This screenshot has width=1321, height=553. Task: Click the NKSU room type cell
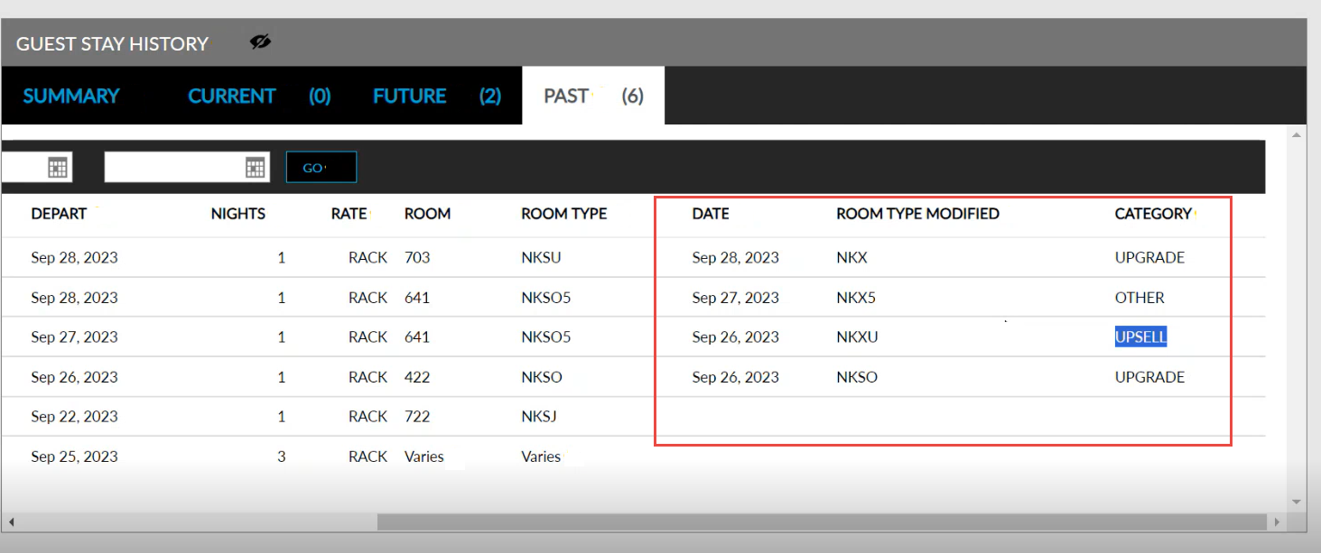[x=541, y=257]
